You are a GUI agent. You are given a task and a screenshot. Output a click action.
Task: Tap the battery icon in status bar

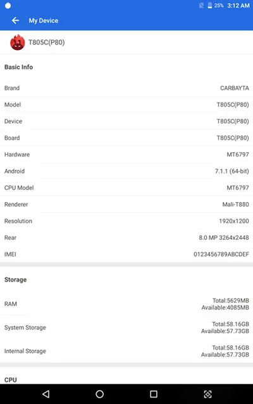(x=210, y=6)
